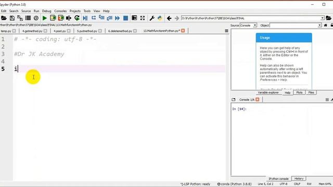Image resolution: width=333 pixels, height=187 pixels.
Task: Go back with the left arrow
Action: [169, 18]
